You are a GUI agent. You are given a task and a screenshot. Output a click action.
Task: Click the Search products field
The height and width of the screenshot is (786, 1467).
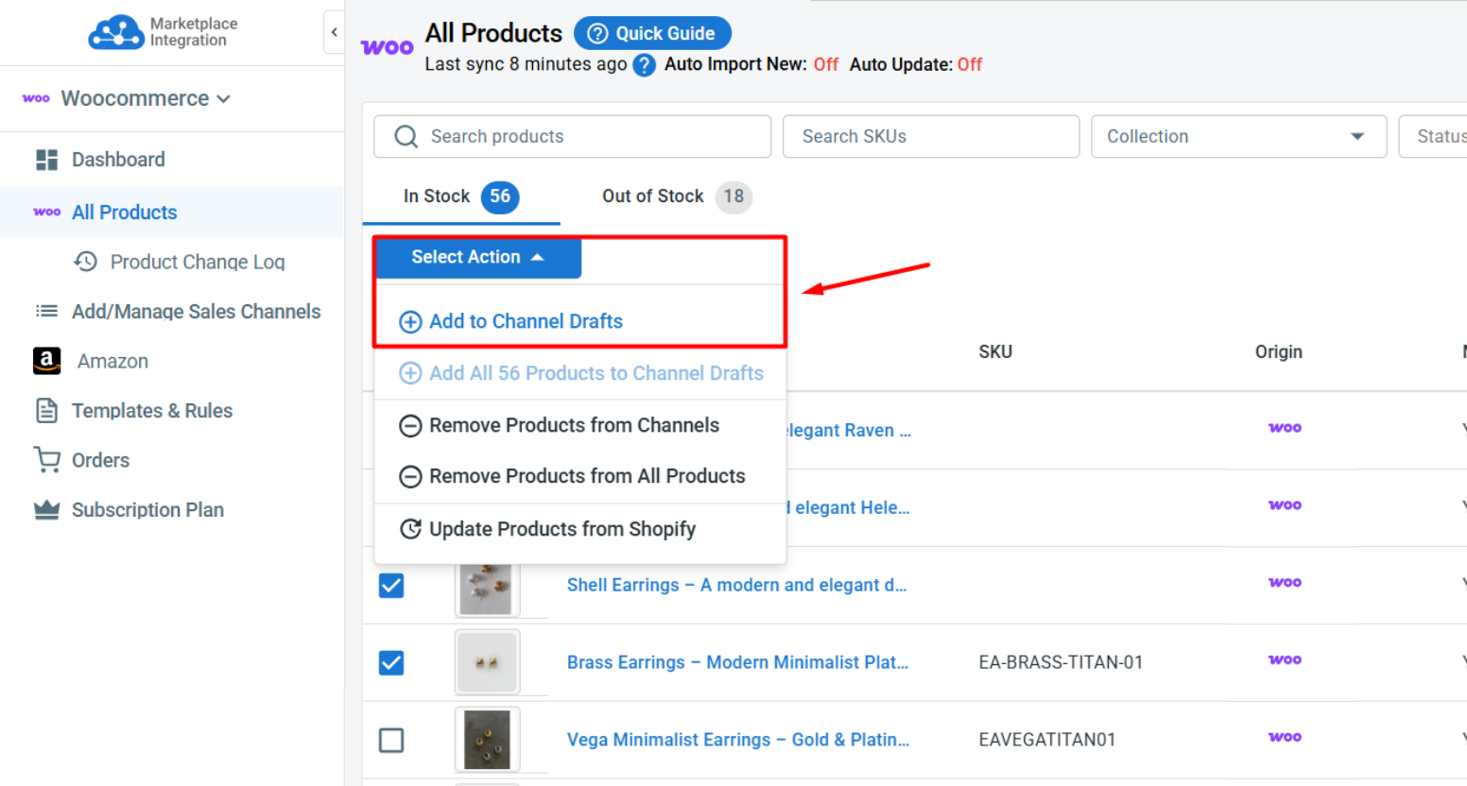click(573, 137)
